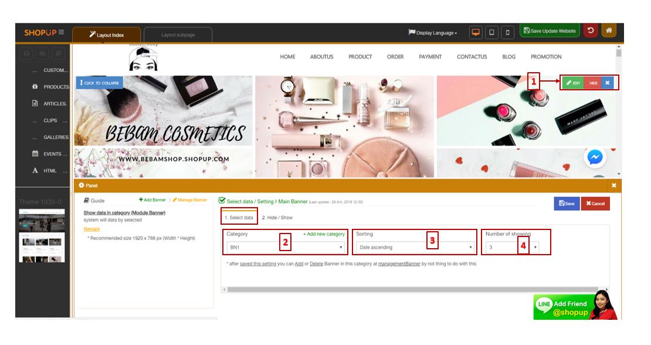The image size is (651, 345).
Task: Open PAYMENT in the site navigation
Action: pos(430,57)
